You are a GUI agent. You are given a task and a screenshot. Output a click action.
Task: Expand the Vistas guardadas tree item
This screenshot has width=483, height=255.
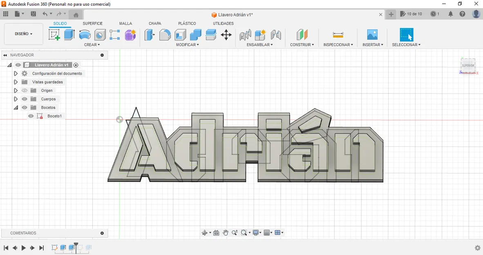click(x=15, y=82)
